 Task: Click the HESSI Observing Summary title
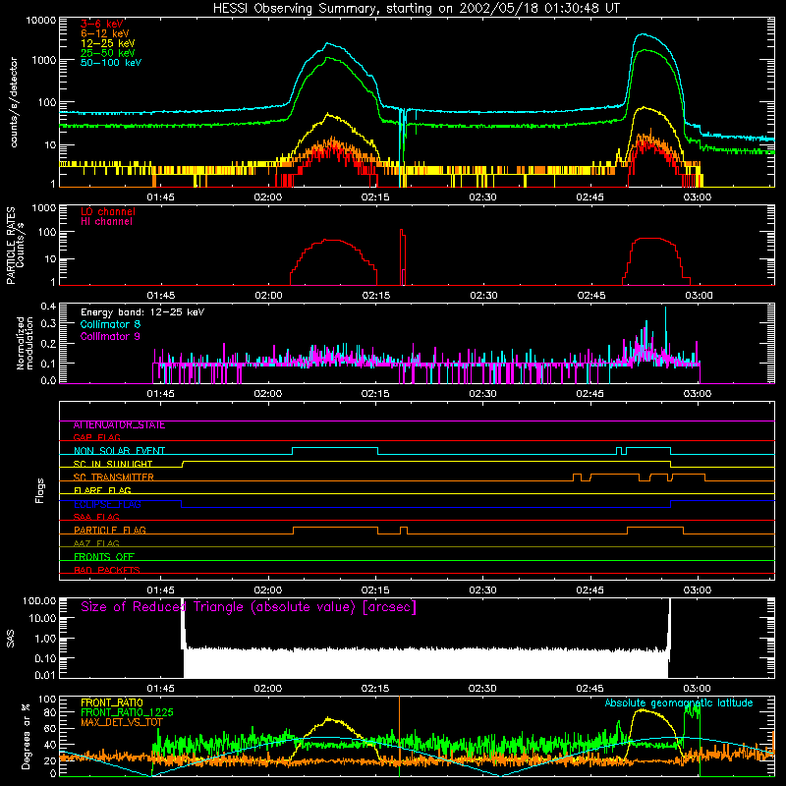coord(417,9)
